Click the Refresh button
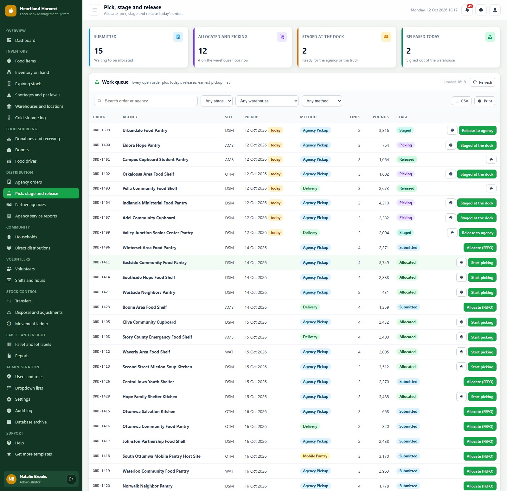507x491 pixels. [482, 82]
